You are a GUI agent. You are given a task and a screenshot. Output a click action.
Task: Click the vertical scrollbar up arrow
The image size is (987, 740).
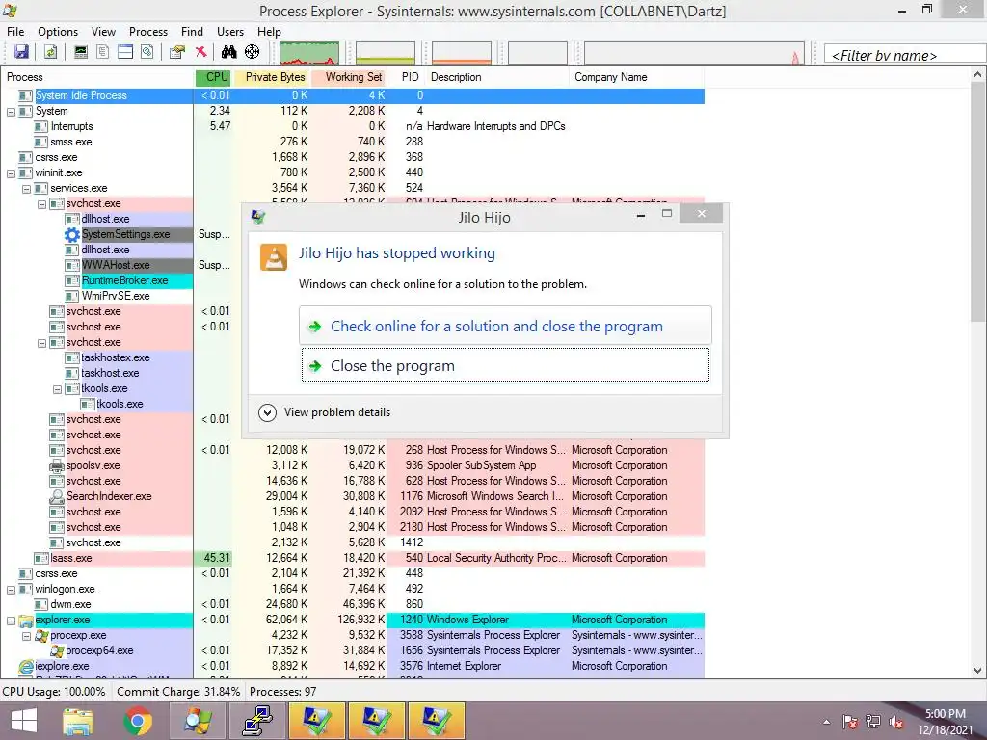(x=978, y=75)
